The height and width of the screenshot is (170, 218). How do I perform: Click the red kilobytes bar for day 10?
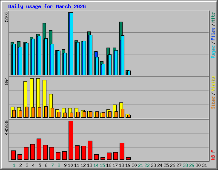coord(71,140)
